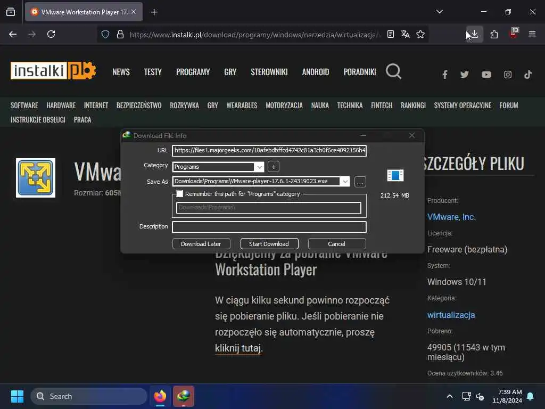
Task: Click the URL field in Download File Info
Action: (x=269, y=151)
